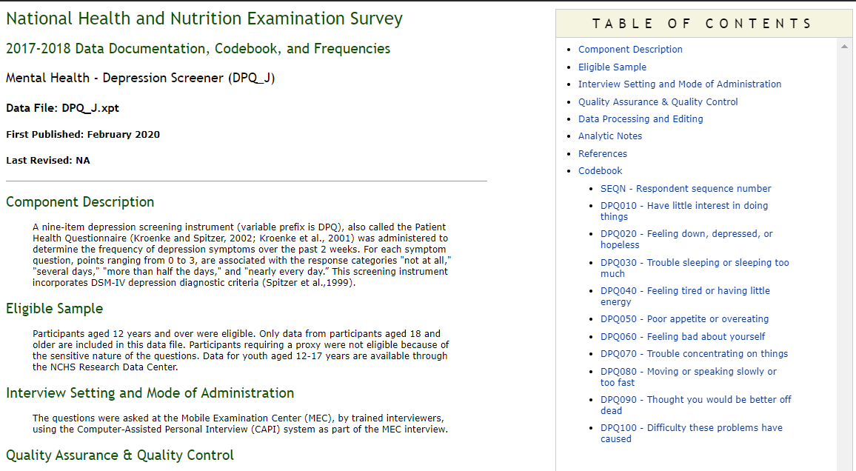Select DPQ010 little interest in doing things
The width and height of the screenshot is (856, 471).
tap(684, 206)
